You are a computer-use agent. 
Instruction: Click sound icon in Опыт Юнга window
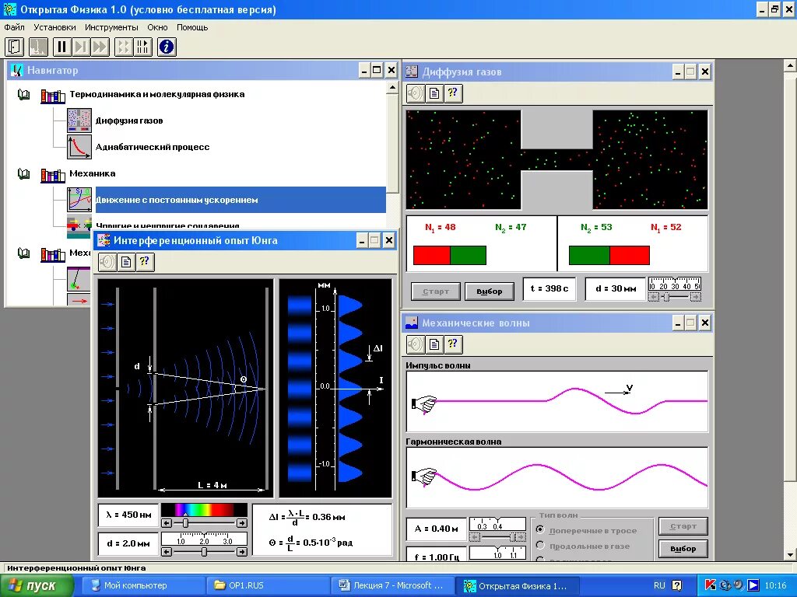tap(107, 262)
